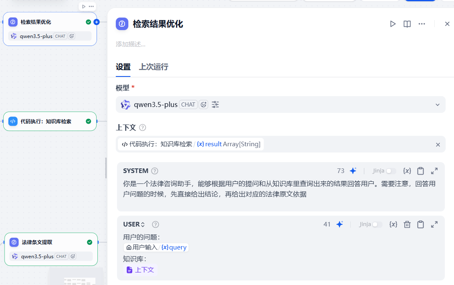This screenshot has width=454, height=285.
Task: Open canvas node ellipsis menu
Action: point(91,6)
